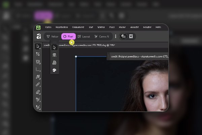202x135 pixels.
Task: Choose the arrow Move tool in the flyout
Action: [54, 47]
